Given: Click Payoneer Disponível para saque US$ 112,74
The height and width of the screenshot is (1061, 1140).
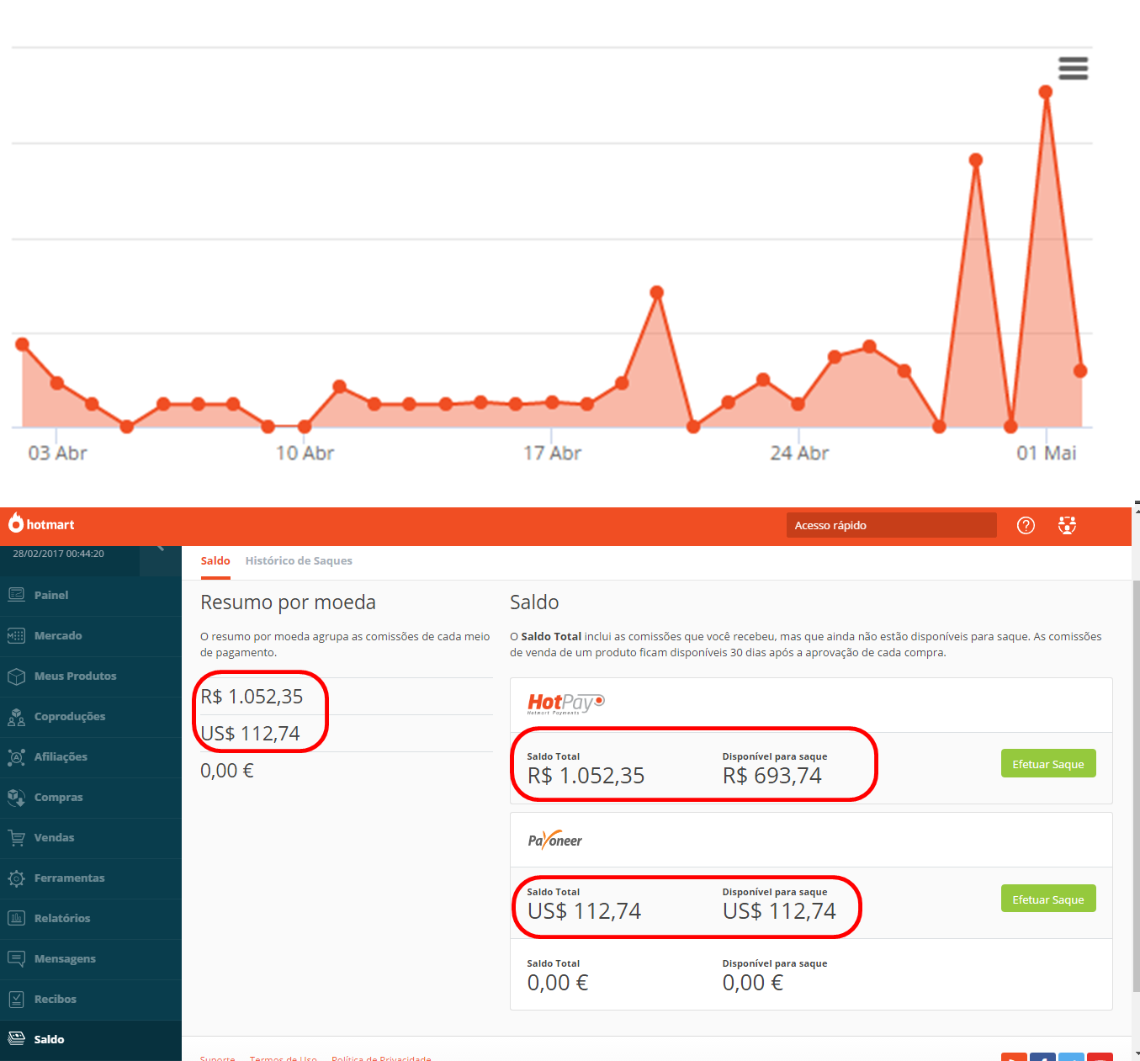Looking at the screenshot, I should [779, 911].
